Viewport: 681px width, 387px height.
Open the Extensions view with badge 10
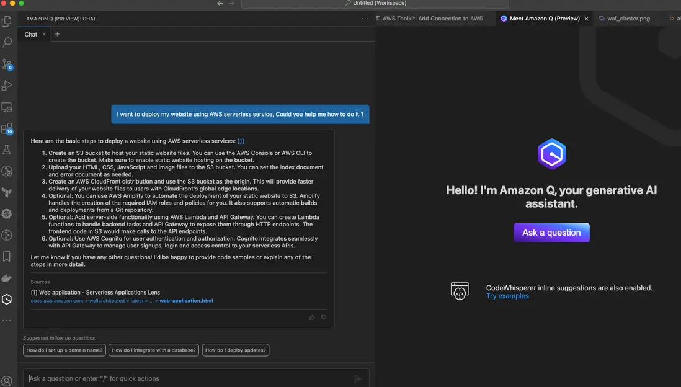[x=7, y=128]
